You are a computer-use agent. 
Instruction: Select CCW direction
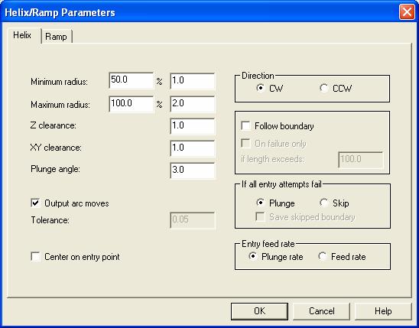tap(323, 88)
